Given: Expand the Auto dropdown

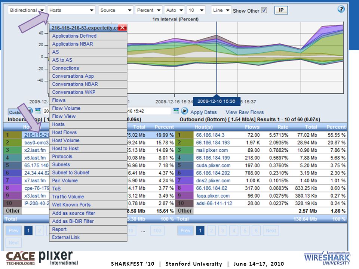Looking at the screenshot, I should pos(175,10).
